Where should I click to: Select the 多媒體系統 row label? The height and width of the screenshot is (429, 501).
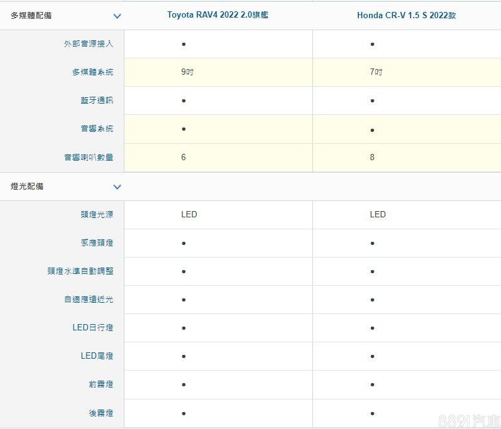click(92, 72)
